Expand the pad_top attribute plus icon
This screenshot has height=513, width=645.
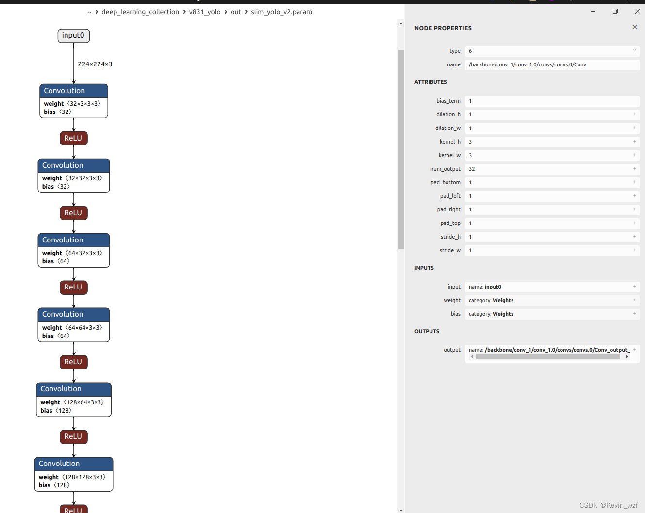634,223
